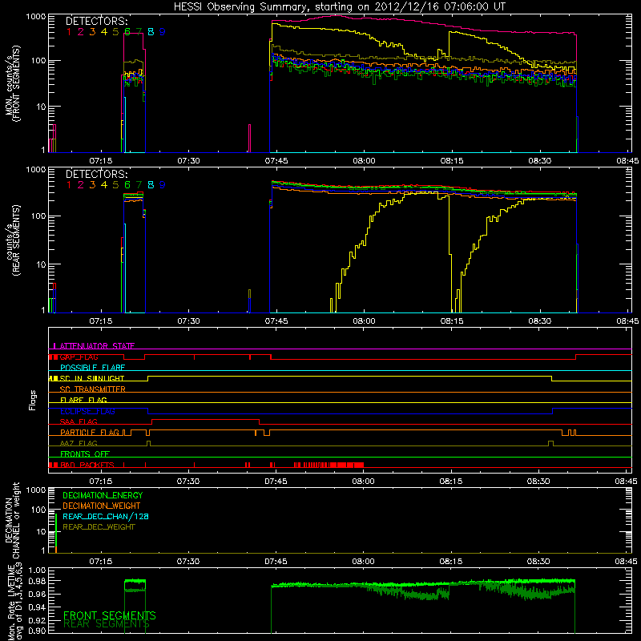Image resolution: width=641 pixels, height=641 pixels.
Task: Click the 'FRONTS_OFF' flag label
Action: (85, 454)
